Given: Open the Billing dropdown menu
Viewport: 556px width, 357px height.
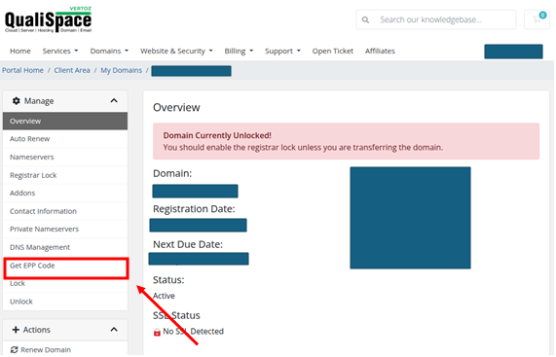Looking at the screenshot, I should pos(239,51).
